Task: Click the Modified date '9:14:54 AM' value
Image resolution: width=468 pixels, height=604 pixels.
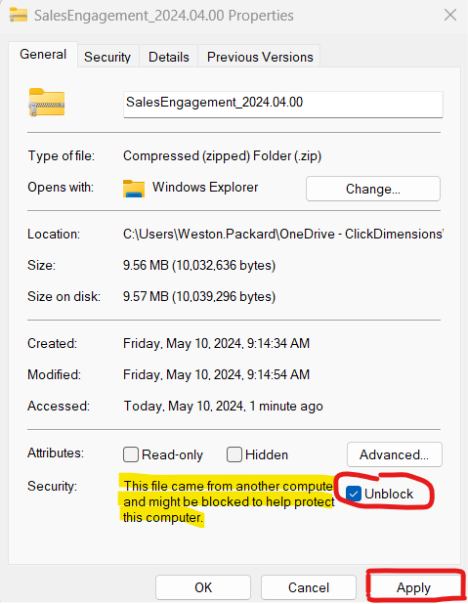Action: [x=216, y=374]
